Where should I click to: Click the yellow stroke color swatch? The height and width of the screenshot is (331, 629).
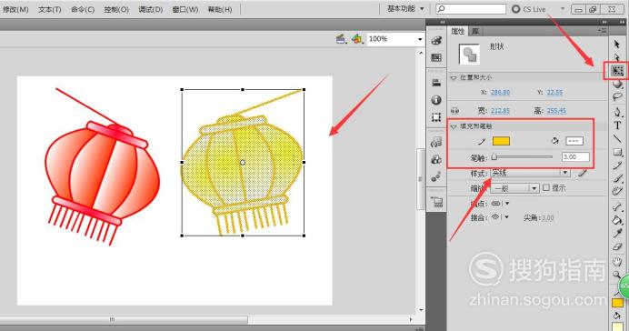coord(501,141)
